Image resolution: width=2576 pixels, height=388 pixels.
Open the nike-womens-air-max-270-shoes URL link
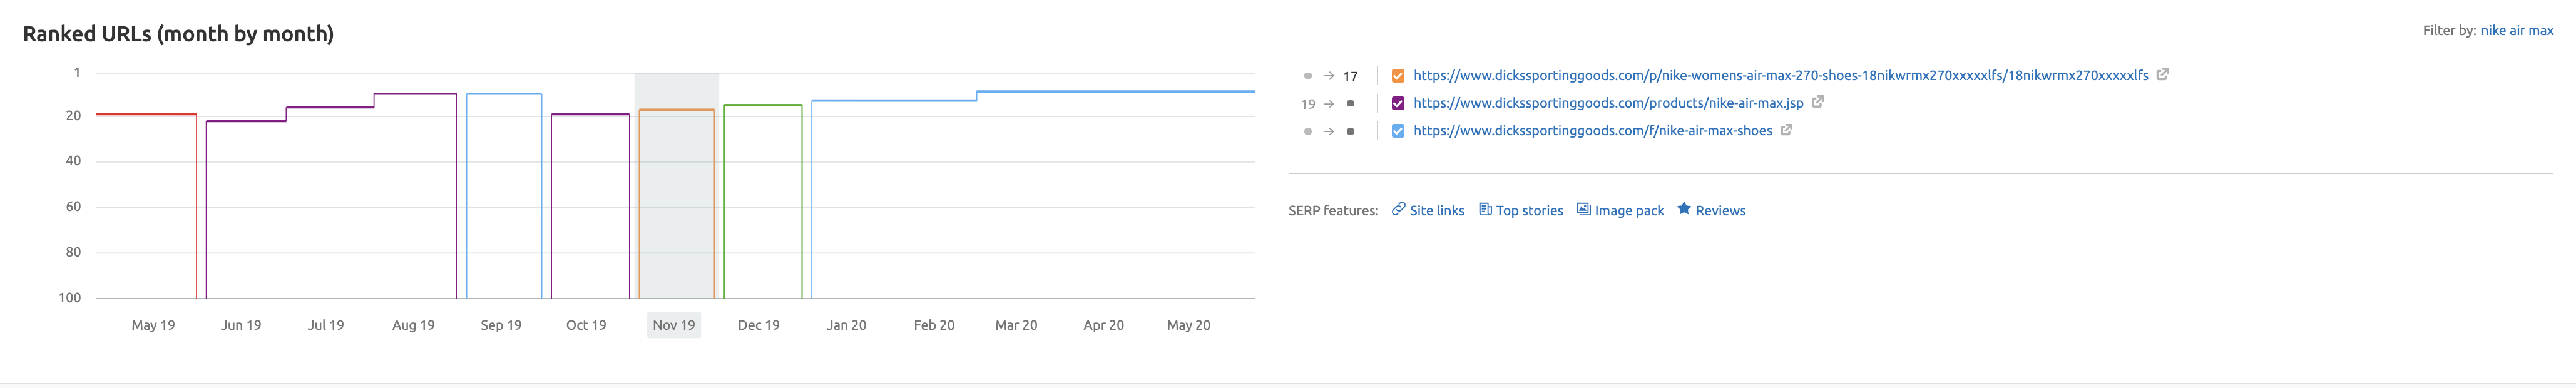tap(1780, 75)
